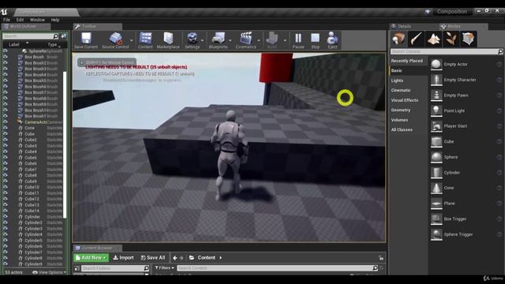Select the Paint mode brush icon
This screenshot has height=284, width=505.
coord(416,39)
